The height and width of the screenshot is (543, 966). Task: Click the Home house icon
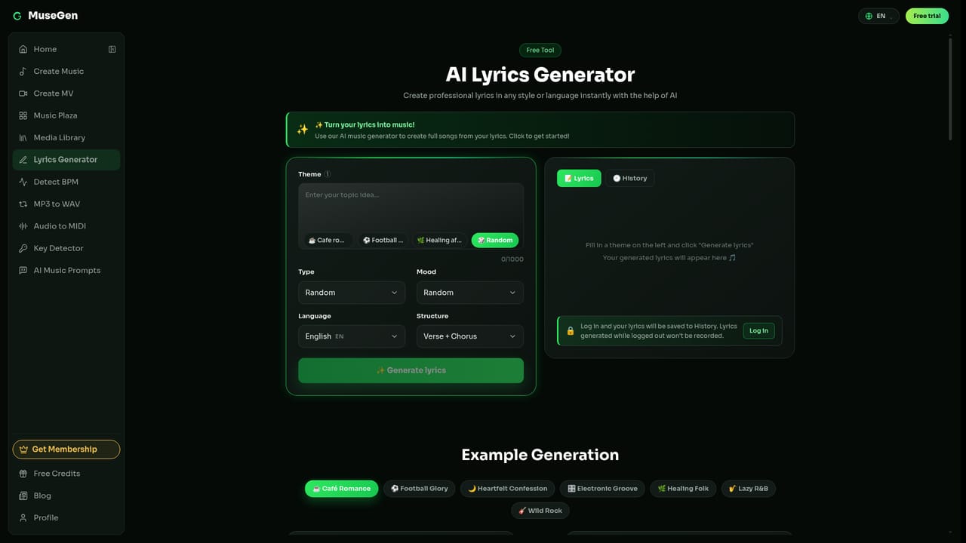23,49
